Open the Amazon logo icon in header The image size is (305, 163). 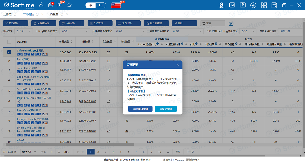222,5
